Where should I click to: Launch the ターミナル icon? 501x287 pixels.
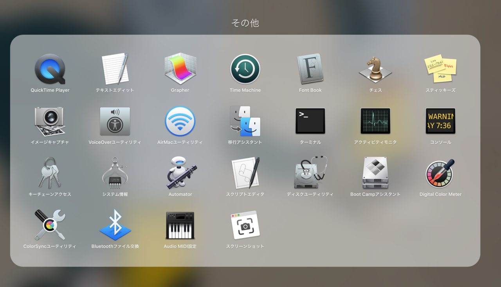[310, 121]
